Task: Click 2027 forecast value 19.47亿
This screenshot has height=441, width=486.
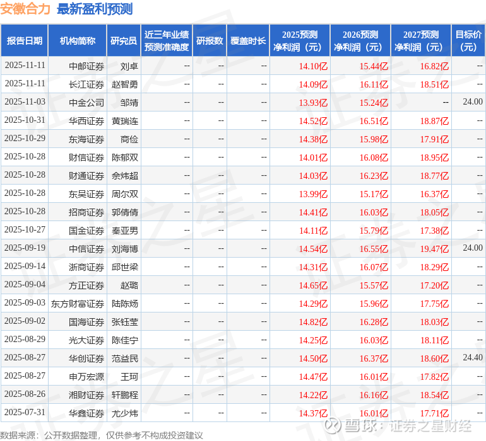Action: [x=434, y=248]
